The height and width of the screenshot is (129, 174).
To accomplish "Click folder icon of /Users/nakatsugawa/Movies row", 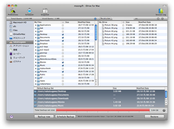I will pos(35,102).
